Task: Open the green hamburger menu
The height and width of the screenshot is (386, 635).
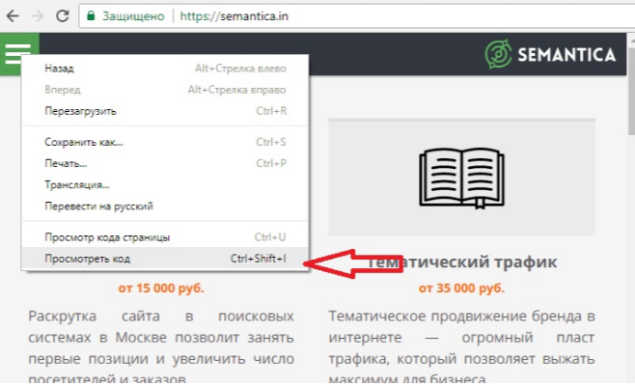Action: point(19,54)
